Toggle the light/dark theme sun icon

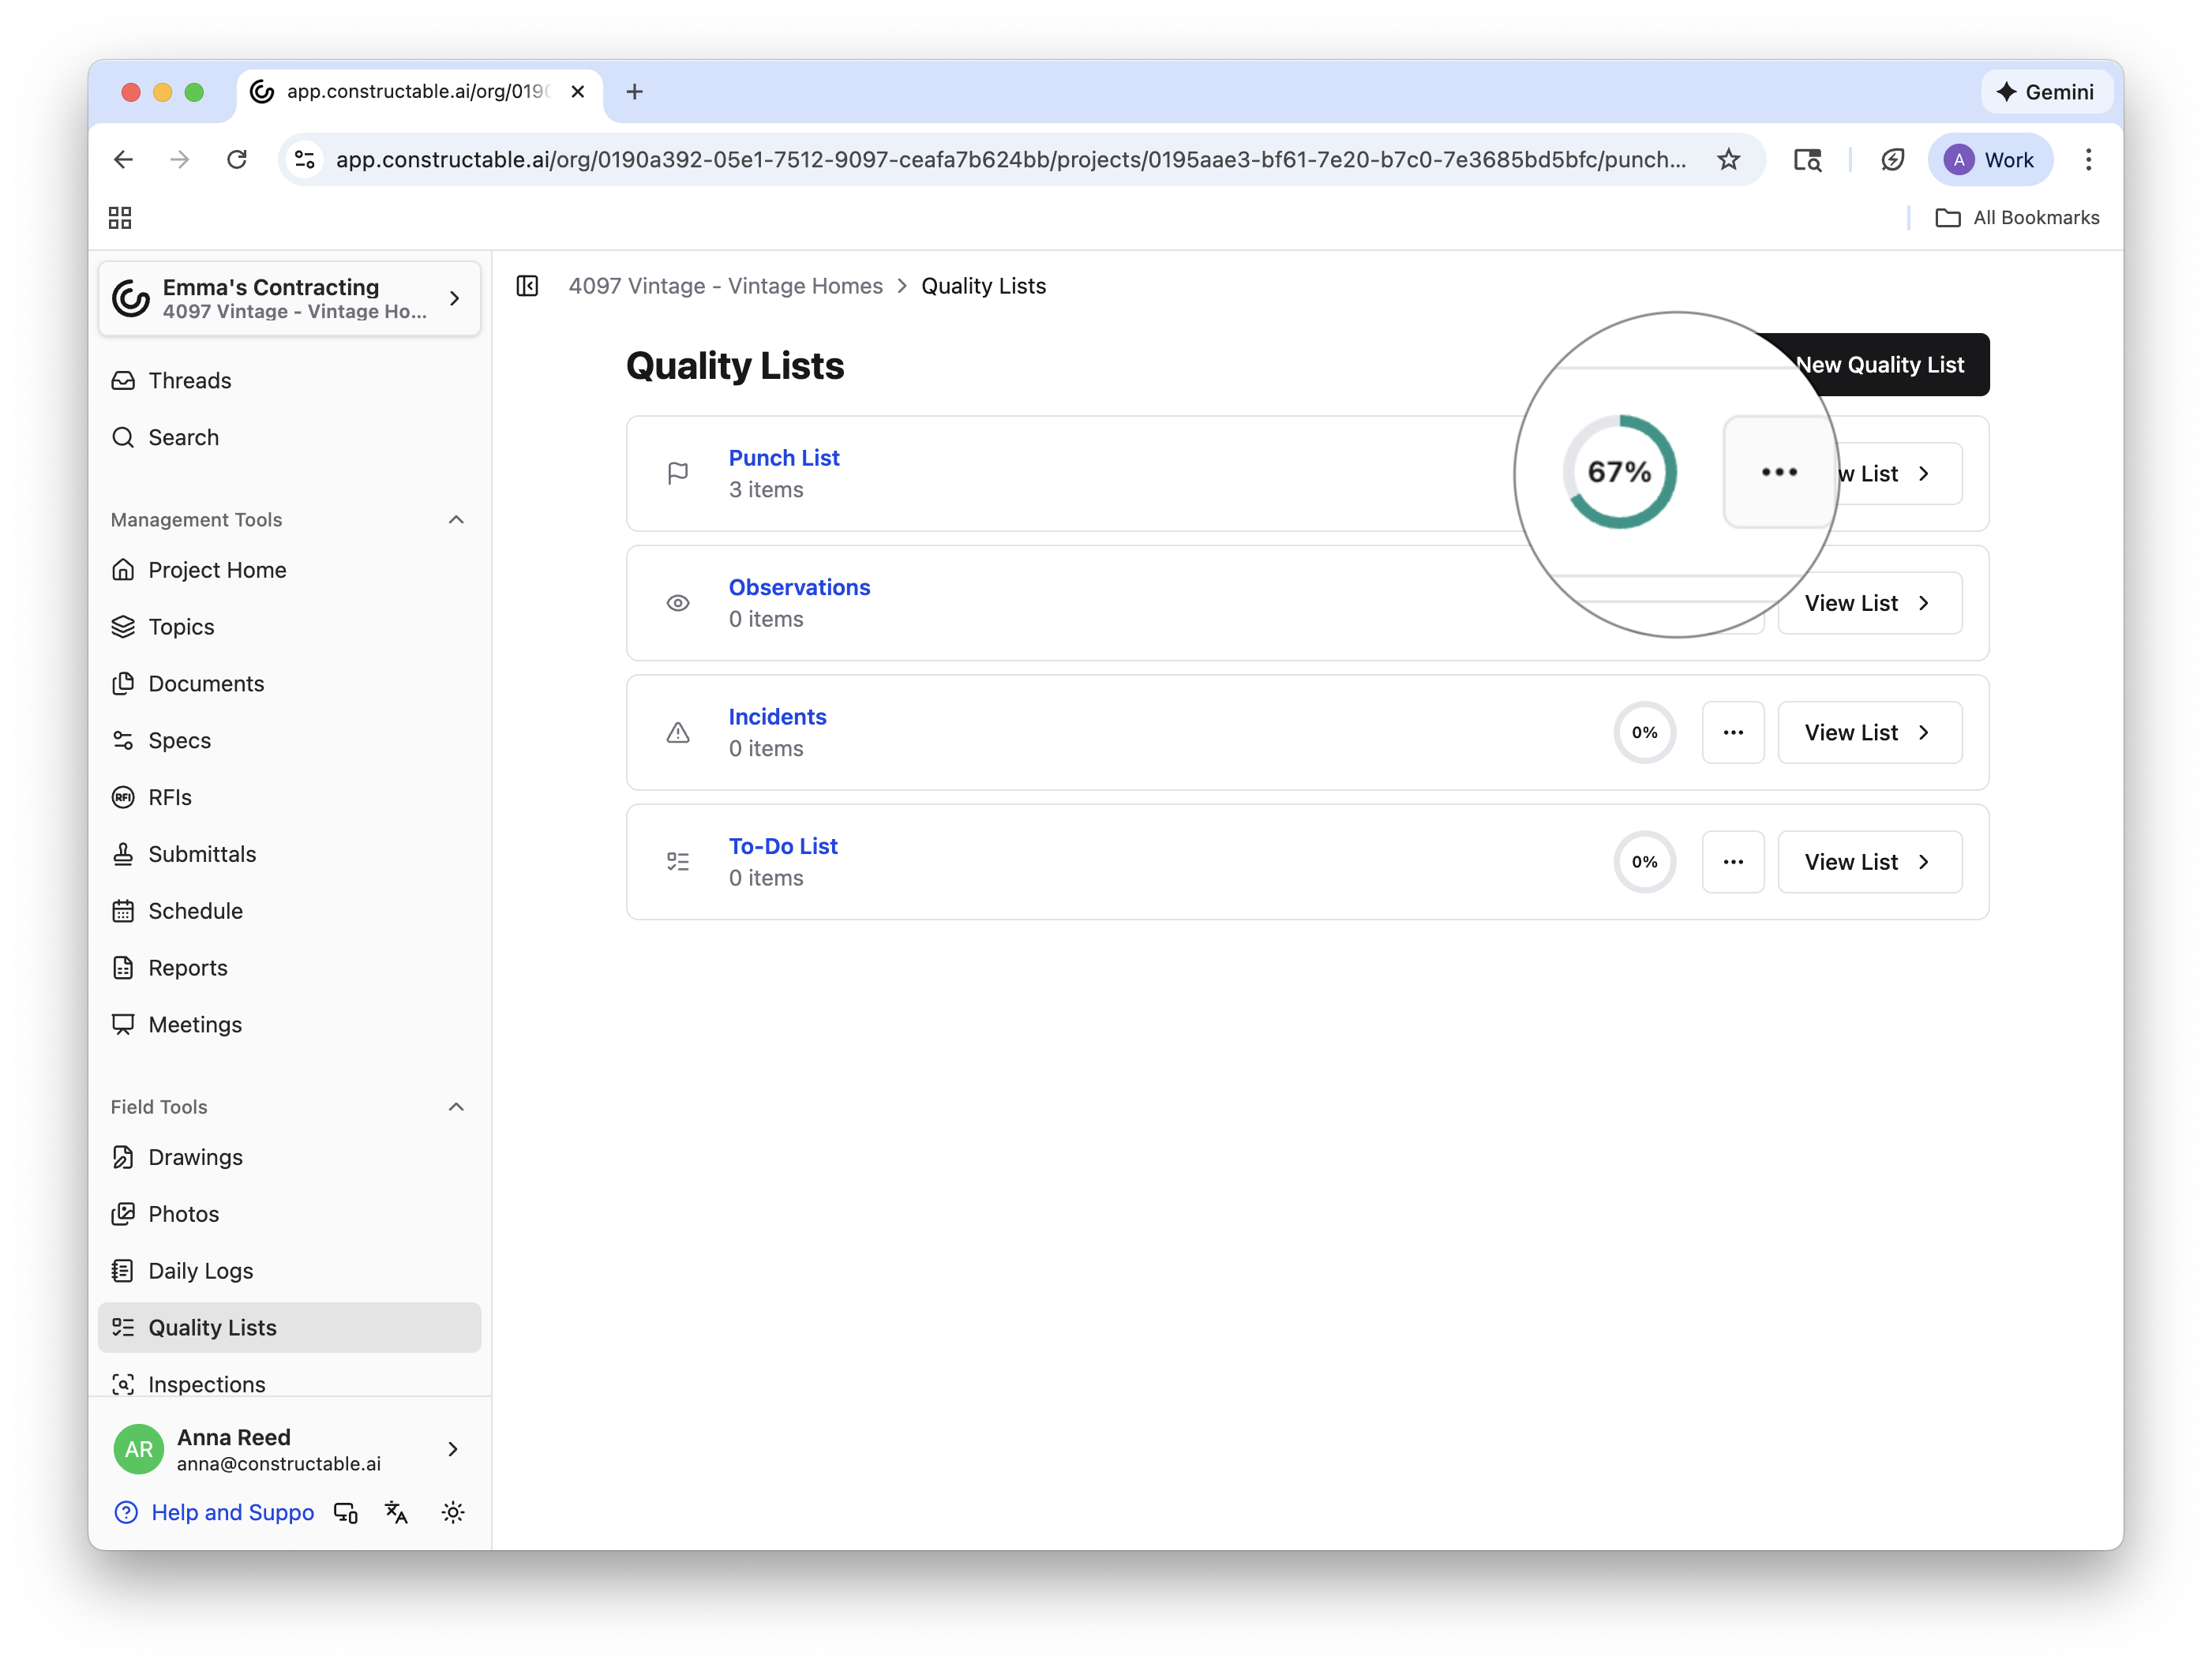click(453, 1513)
